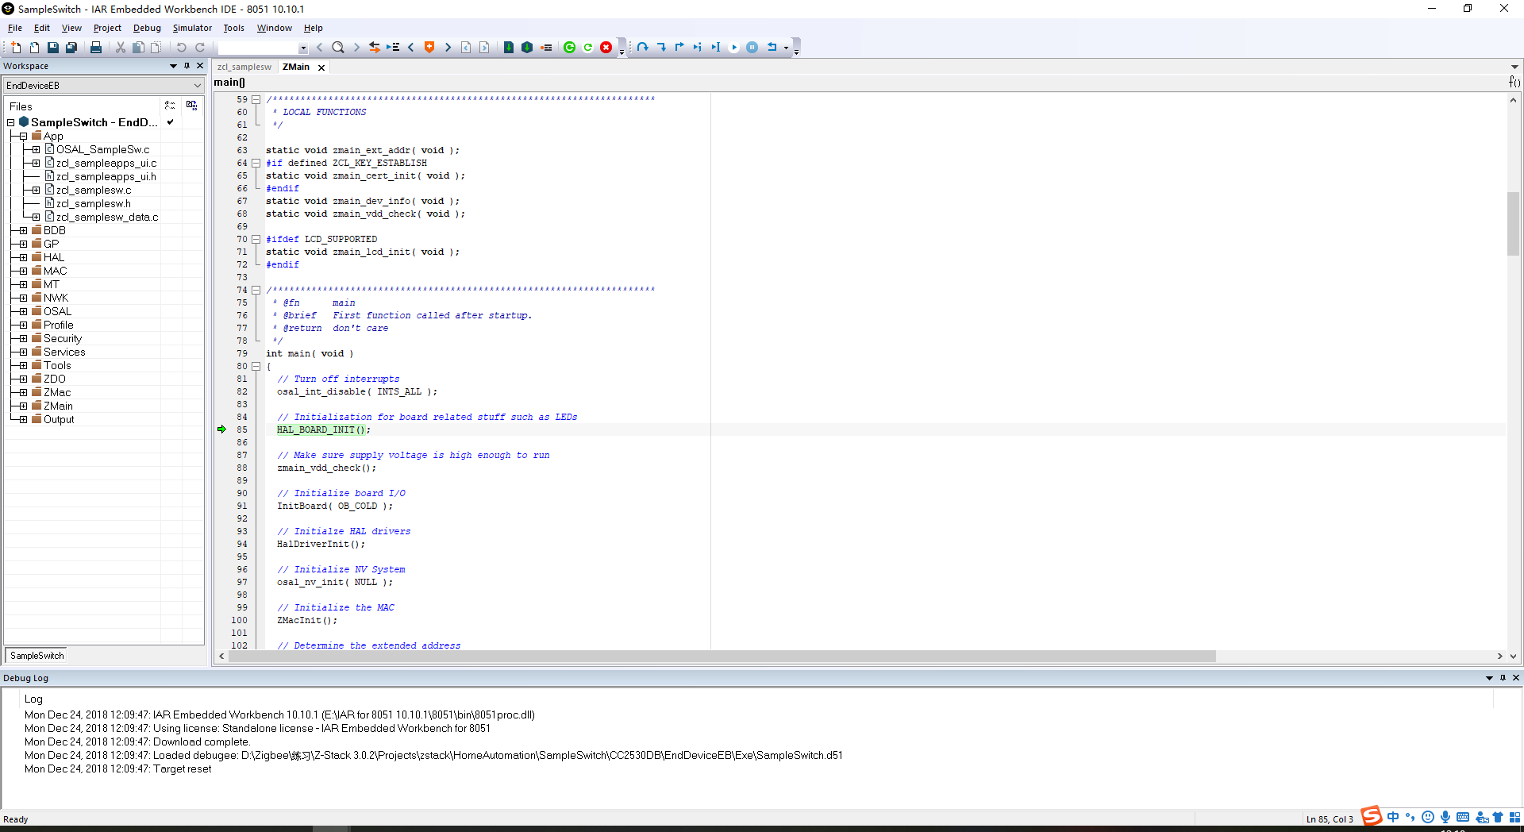Click the quick search input field
This screenshot has width=1524, height=832.
click(258, 48)
